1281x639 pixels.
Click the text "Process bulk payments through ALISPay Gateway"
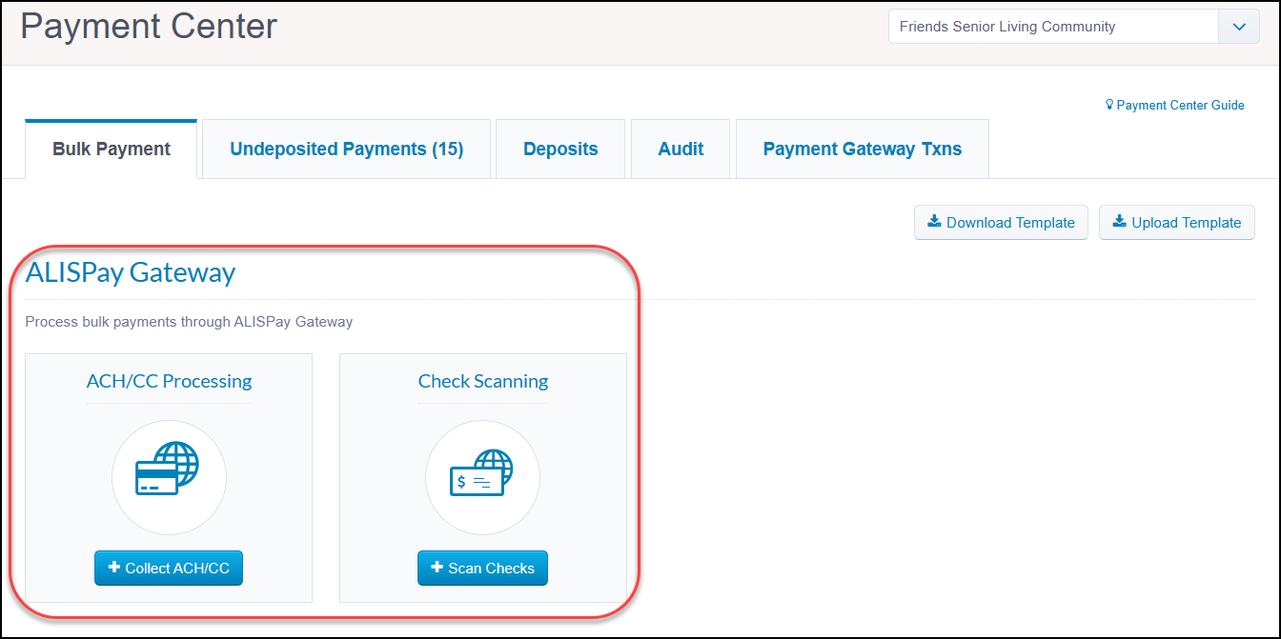(x=189, y=322)
